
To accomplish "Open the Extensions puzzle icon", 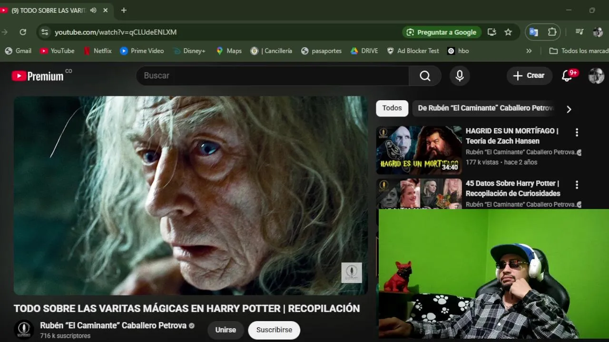I will [x=552, y=32].
